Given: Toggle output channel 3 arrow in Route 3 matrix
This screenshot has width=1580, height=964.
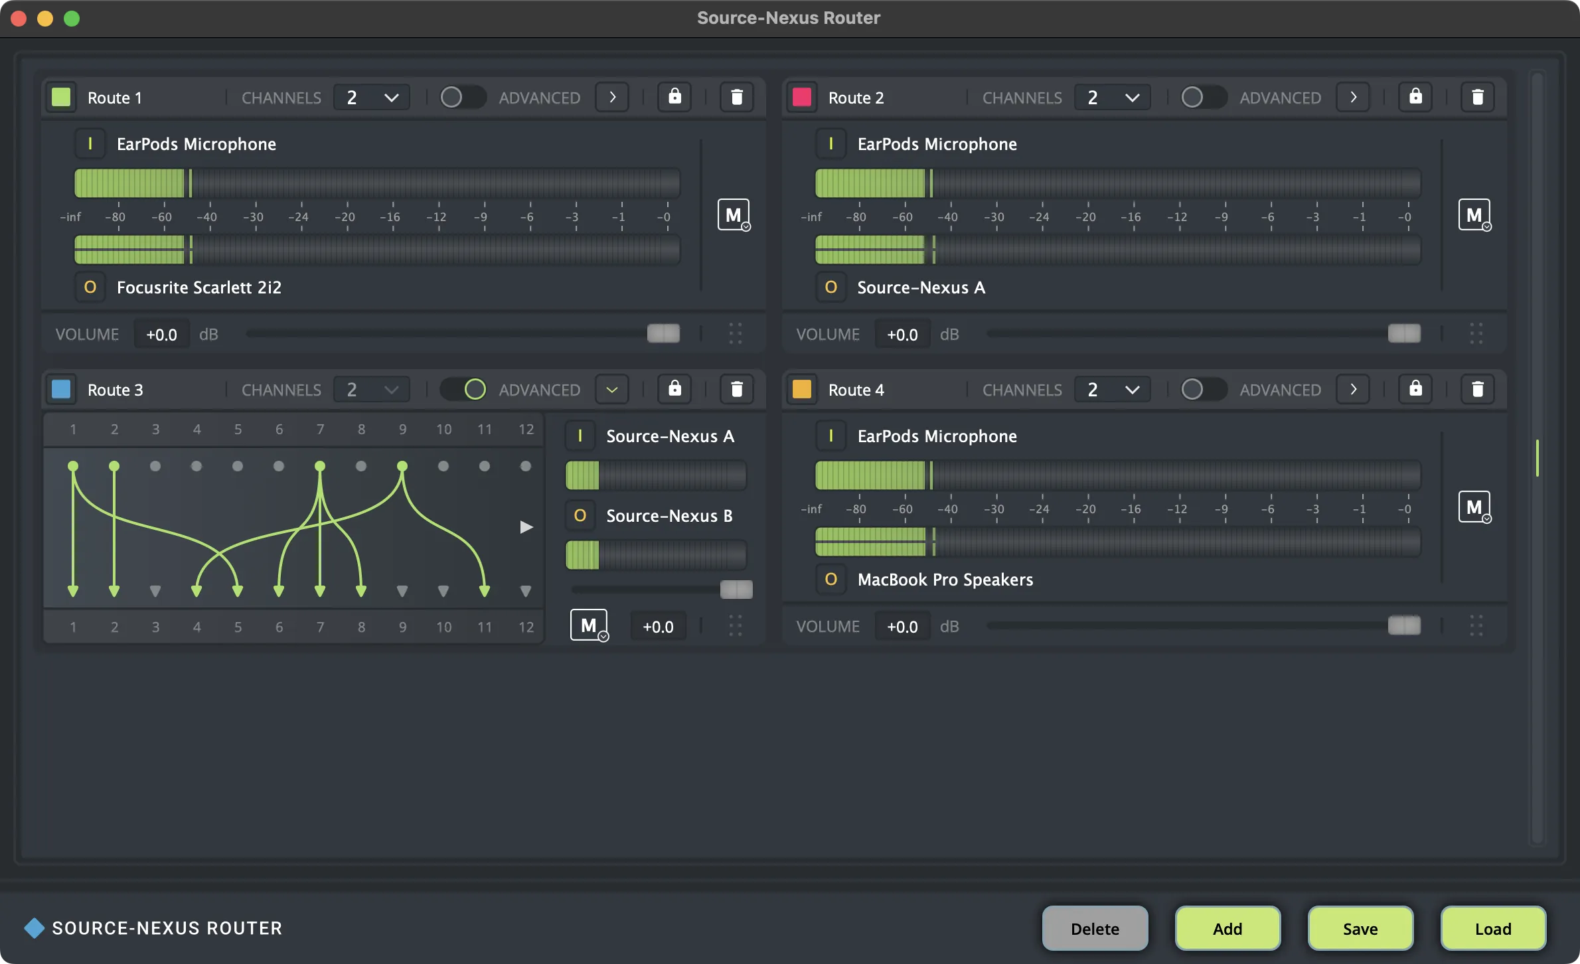Looking at the screenshot, I should coord(155,590).
